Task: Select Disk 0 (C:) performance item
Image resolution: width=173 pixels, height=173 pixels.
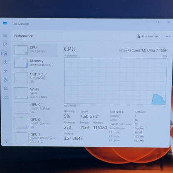Action: [36, 78]
